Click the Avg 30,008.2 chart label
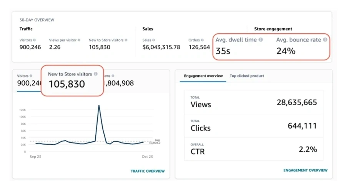The height and width of the screenshot is (188, 346). (155, 141)
